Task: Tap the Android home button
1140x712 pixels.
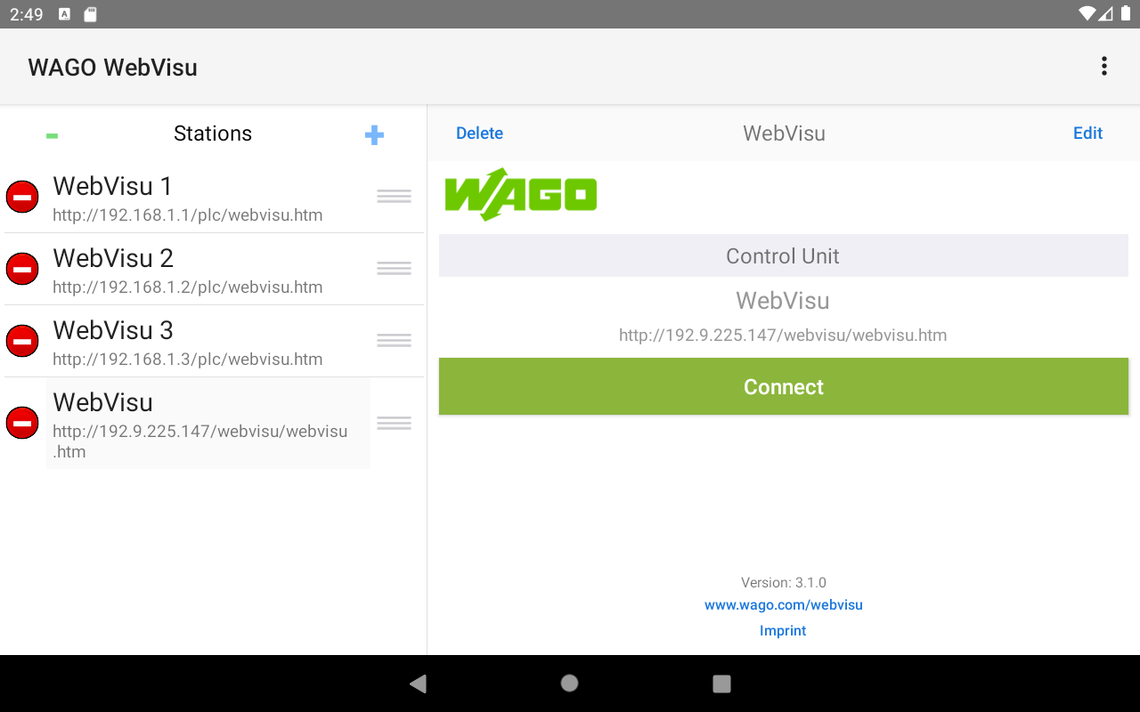Action: (570, 684)
